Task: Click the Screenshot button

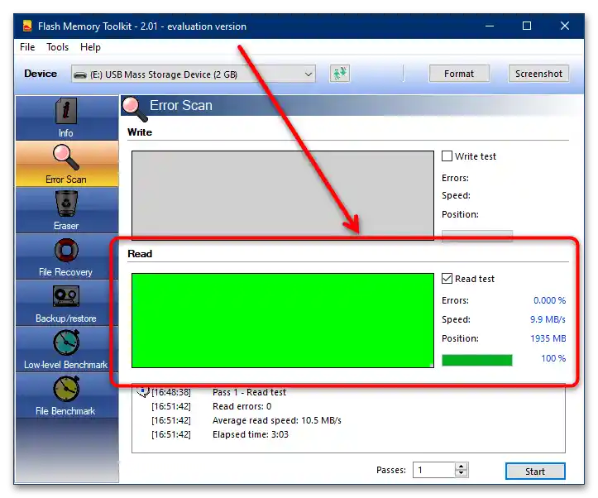Action: [538, 74]
